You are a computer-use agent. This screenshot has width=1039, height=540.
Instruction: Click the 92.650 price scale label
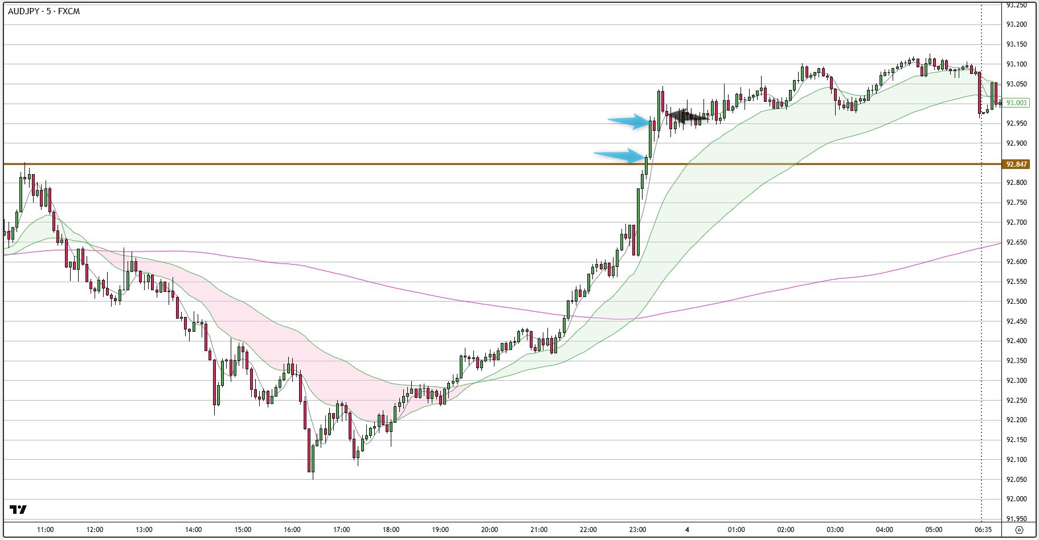click(x=1017, y=242)
